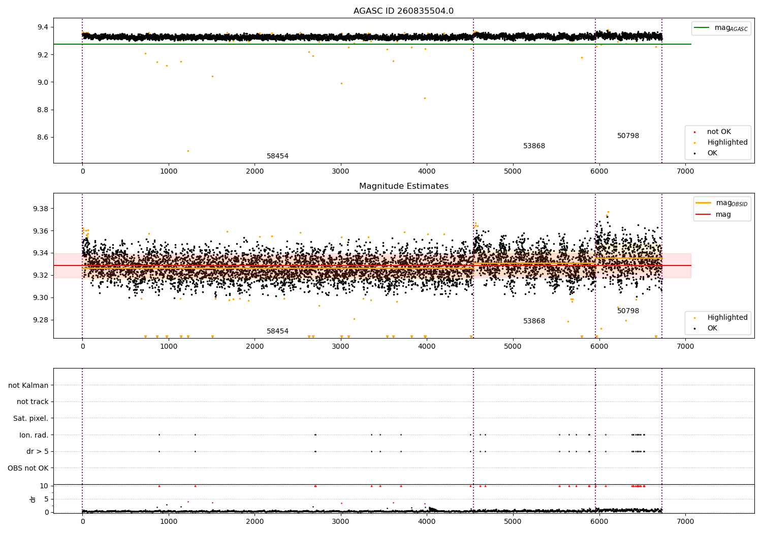This screenshot has width=762, height=533.
Task: Click y-axis tick 9.30 in middle panel
Action: (41, 297)
